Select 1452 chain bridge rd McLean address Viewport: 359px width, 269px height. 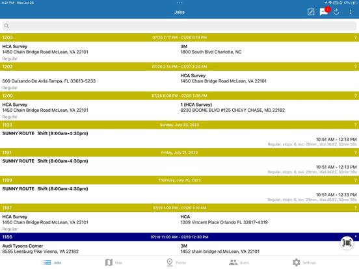[x=220, y=251]
